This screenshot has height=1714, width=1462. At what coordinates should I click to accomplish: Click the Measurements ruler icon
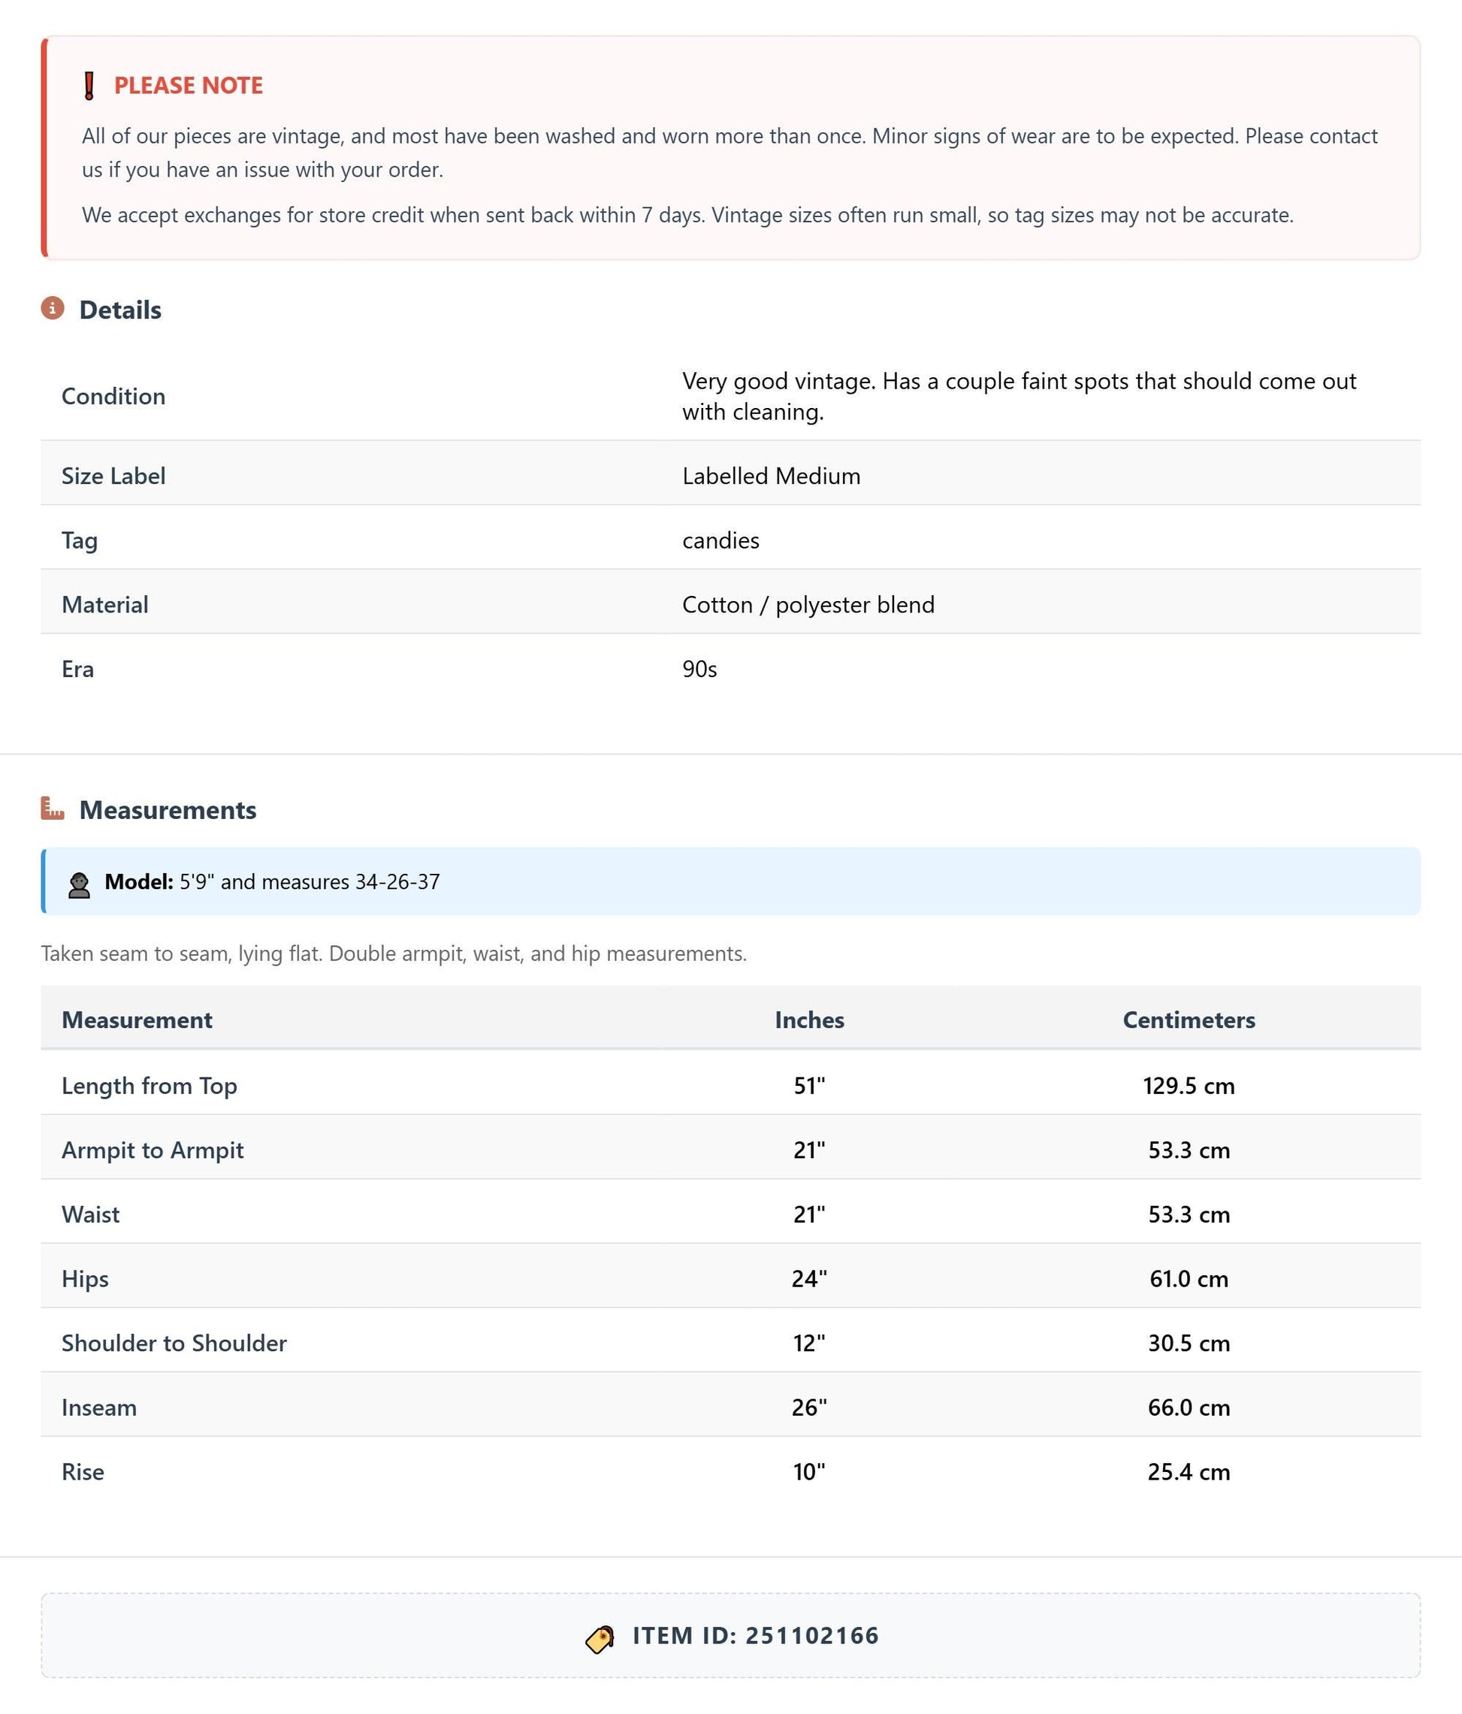click(x=53, y=809)
